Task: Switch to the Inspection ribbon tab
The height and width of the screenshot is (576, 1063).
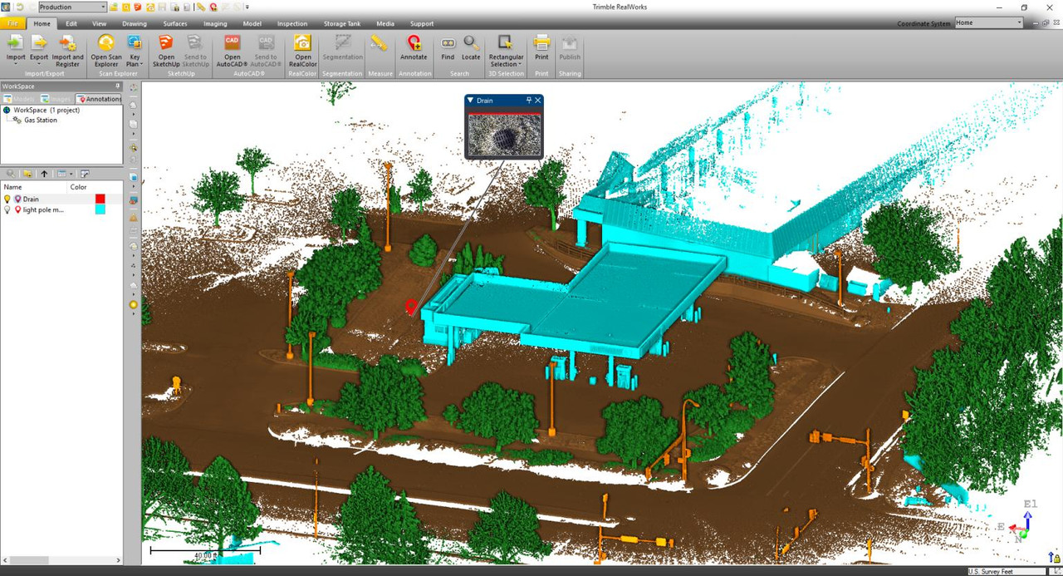Action: [291, 23]
